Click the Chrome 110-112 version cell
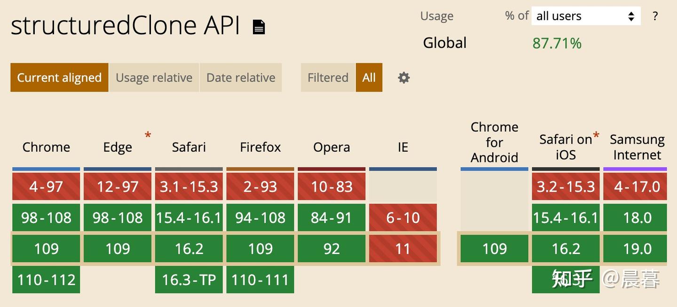 (46, 280)
